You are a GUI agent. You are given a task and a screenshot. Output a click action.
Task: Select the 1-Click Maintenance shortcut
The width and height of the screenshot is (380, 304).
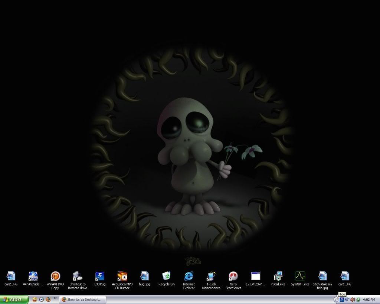click(x=211, y=280)
